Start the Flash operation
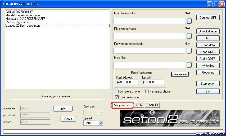226x136 pixels. 208,38
